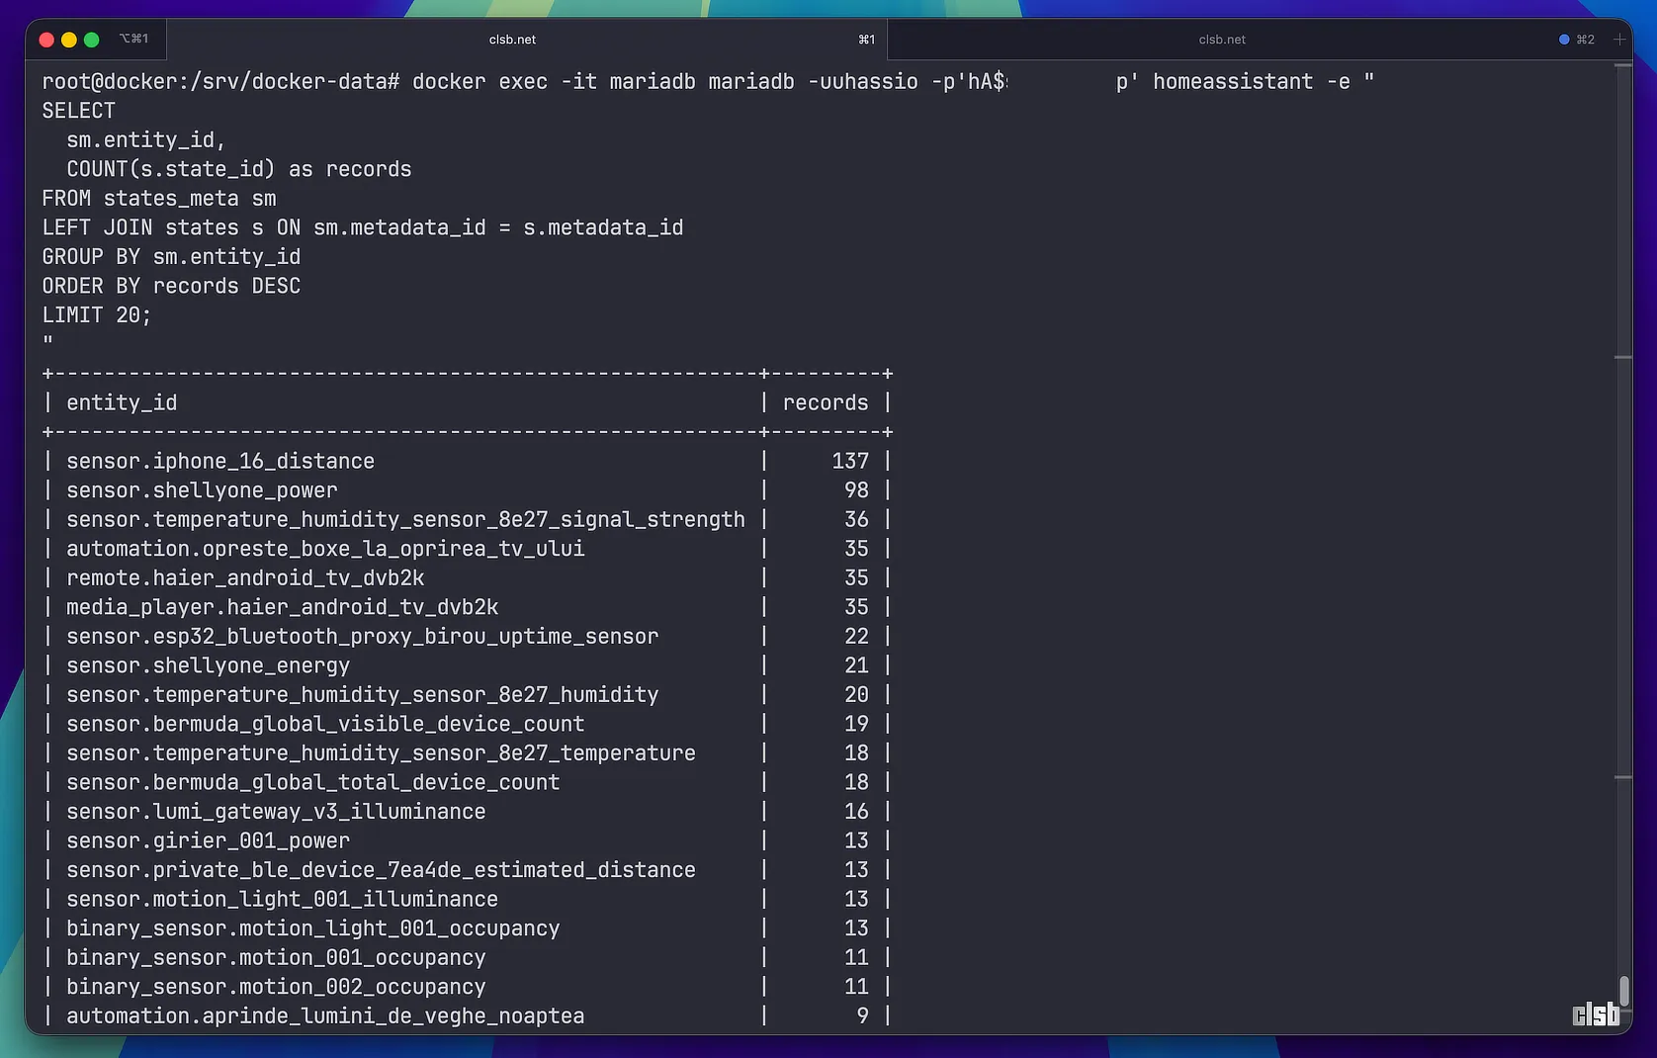Click the clsb watermark logo

[x=1596, y=1014]
